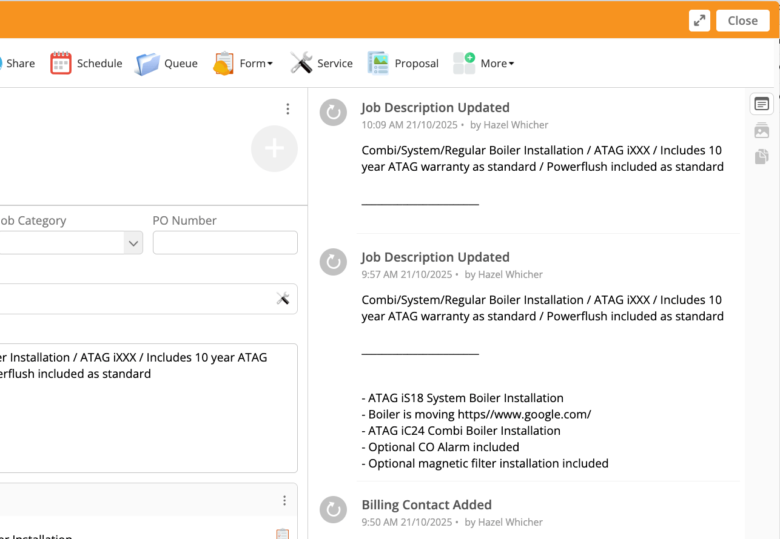The height and width of the screenshot is (539, 780).
Task: Open the three-dot menu above the plus button
Action: (x=287, y=109)
